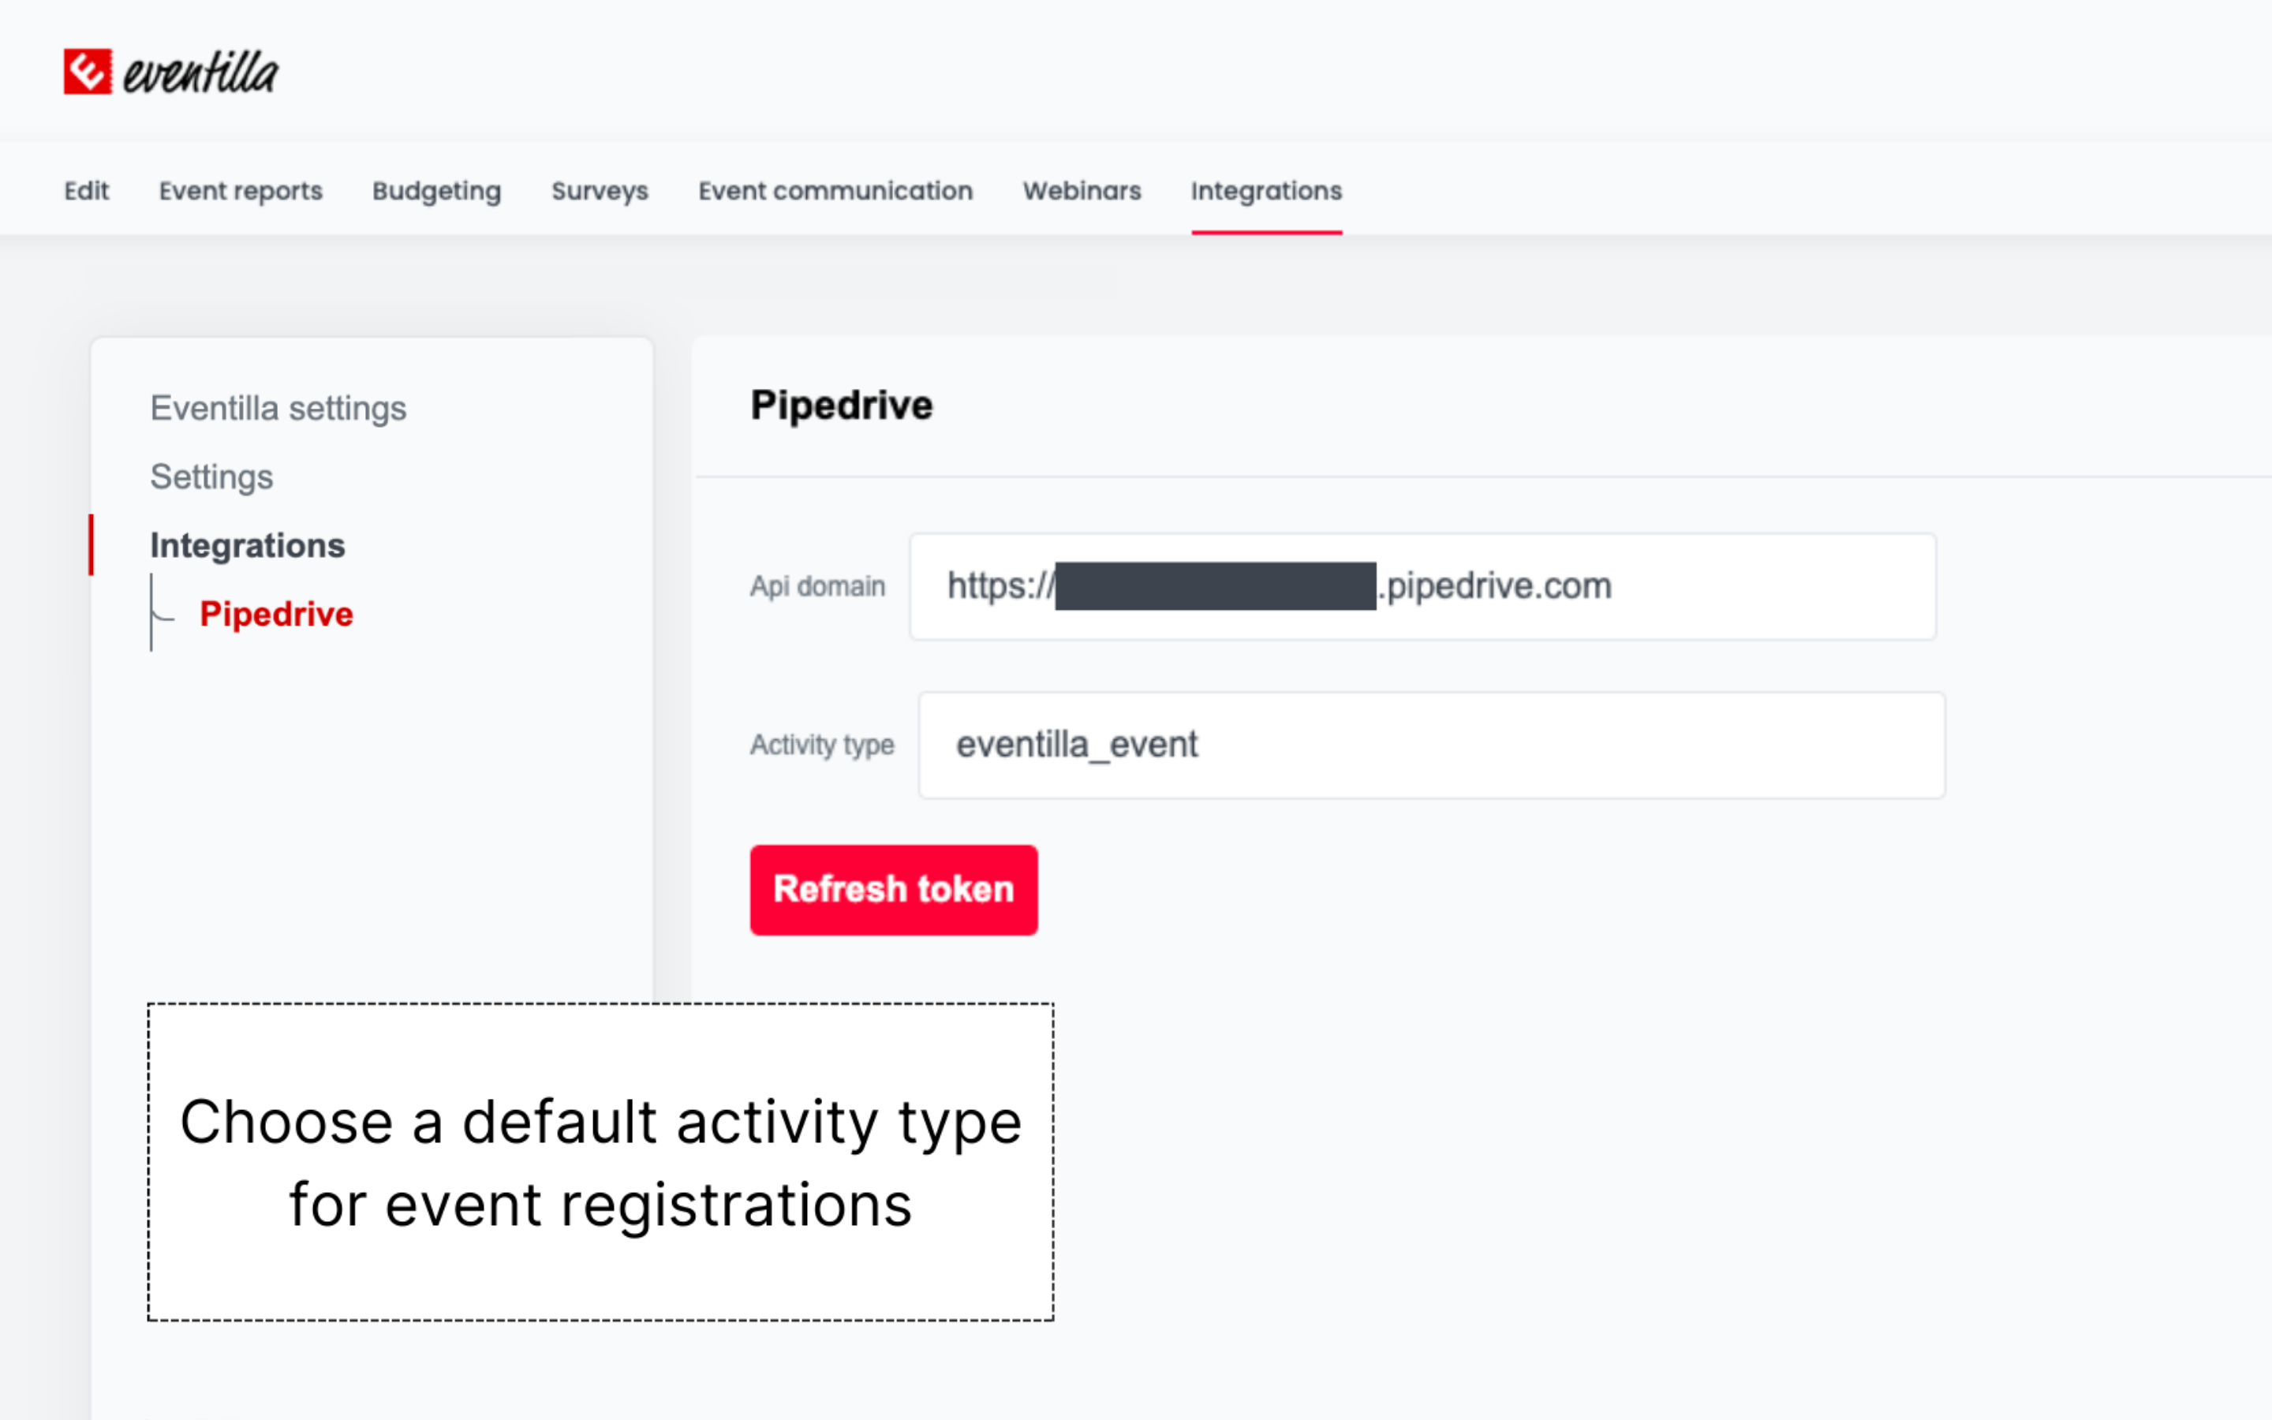Switch to the Event reports tab
Viewport: 2272px width, 1420px height.
tap(241, 191)
